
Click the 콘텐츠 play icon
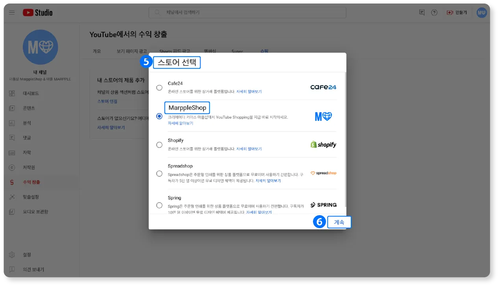12,108
